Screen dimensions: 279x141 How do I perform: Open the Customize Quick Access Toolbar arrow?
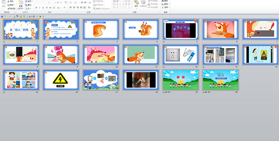pyautogui.click(x=43, y=16)
